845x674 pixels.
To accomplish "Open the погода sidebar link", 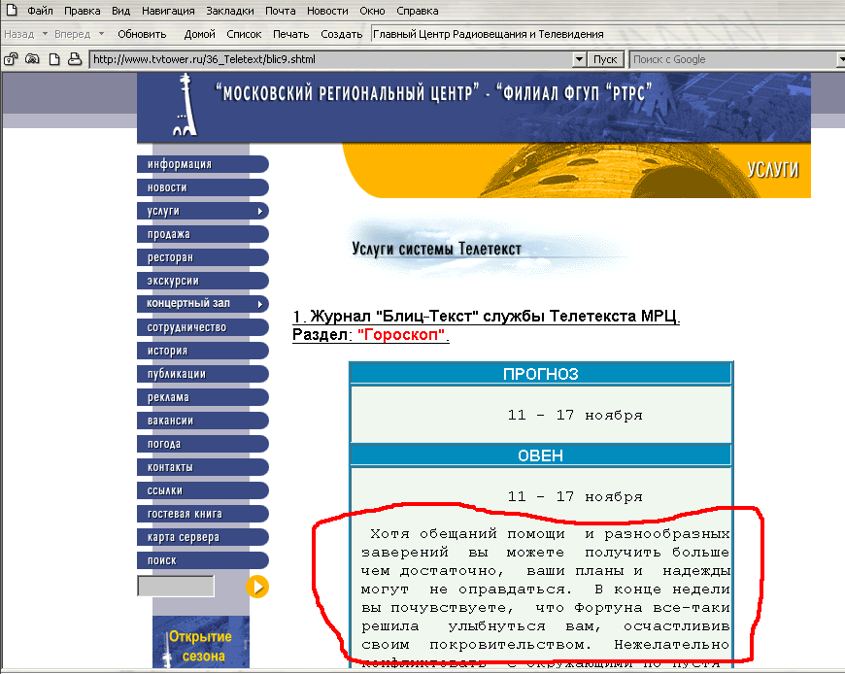I will click(x=203, y=444).
